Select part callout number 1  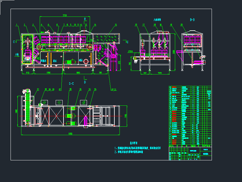tap(17, 25)
